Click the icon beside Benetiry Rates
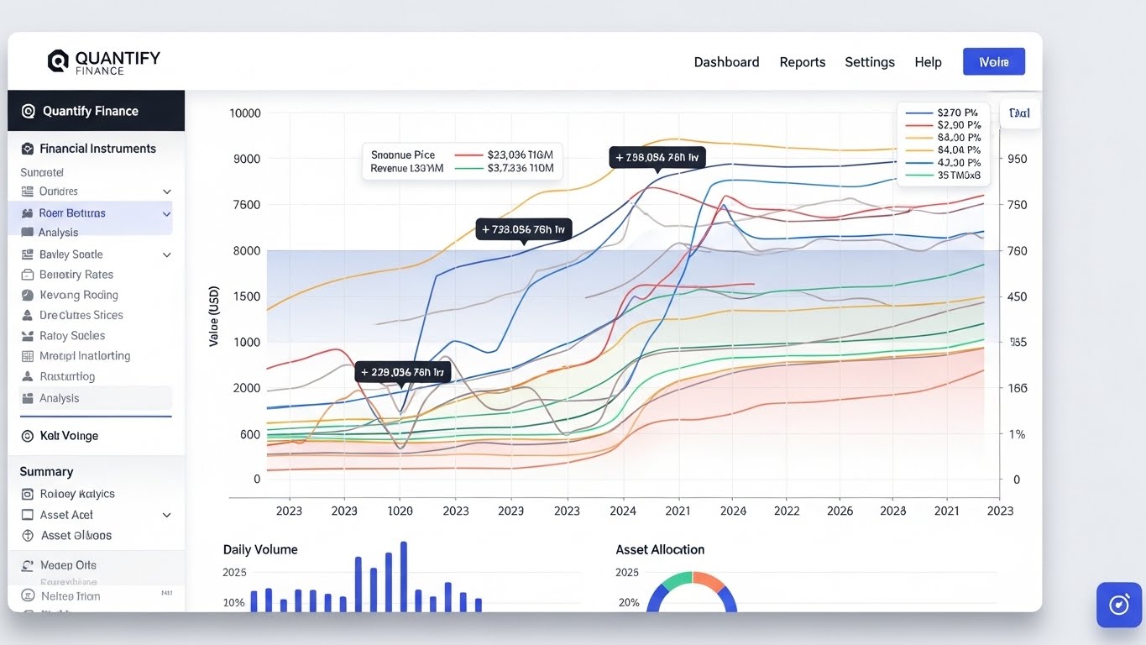 (26, 275)
